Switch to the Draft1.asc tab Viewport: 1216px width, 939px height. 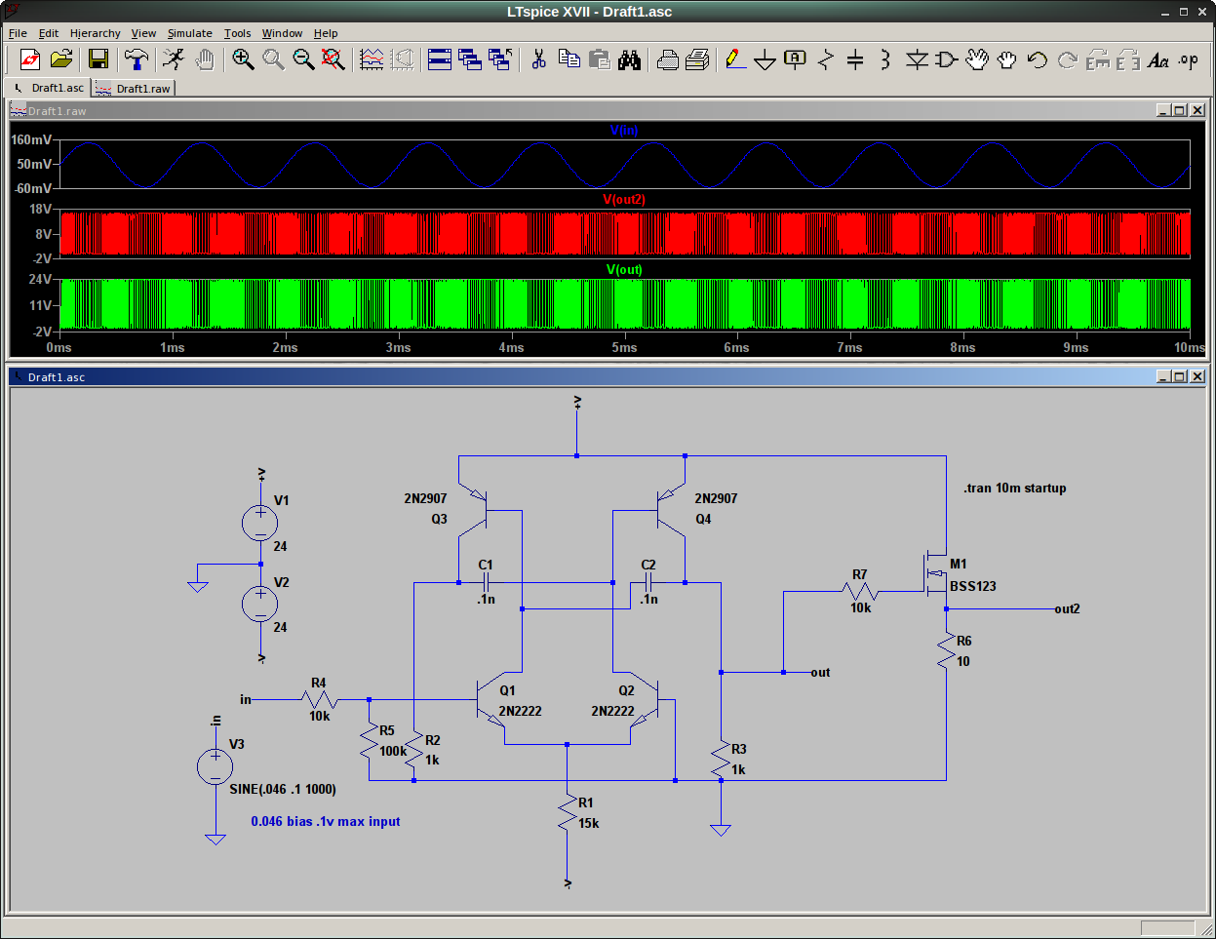(48, 88)
